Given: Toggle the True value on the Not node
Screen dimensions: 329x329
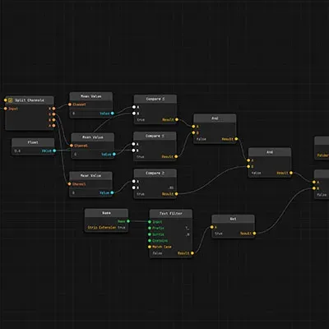Looking at the screenshot, I should (219, 234).
